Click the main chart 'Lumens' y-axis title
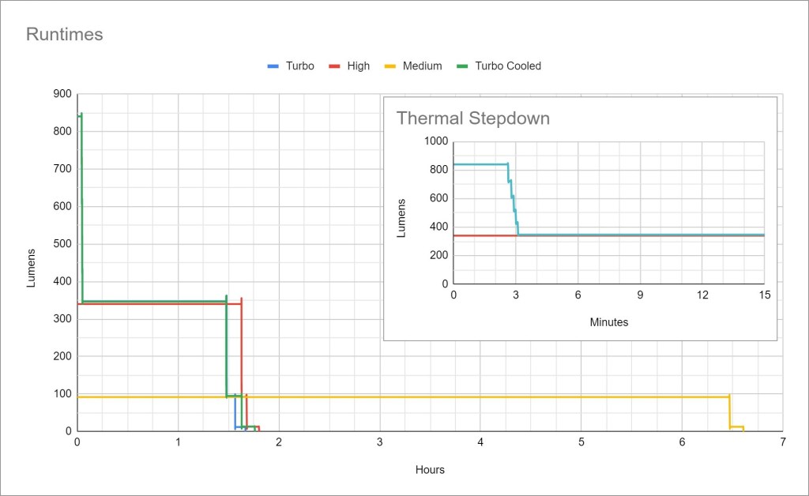 pyautogui.click(x=32, y=268)
